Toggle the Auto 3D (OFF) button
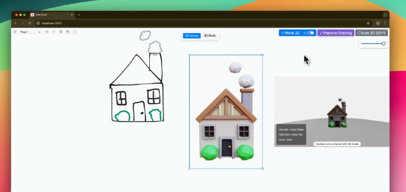The height and width of the screenshot is (192, 406). point(371,33)
